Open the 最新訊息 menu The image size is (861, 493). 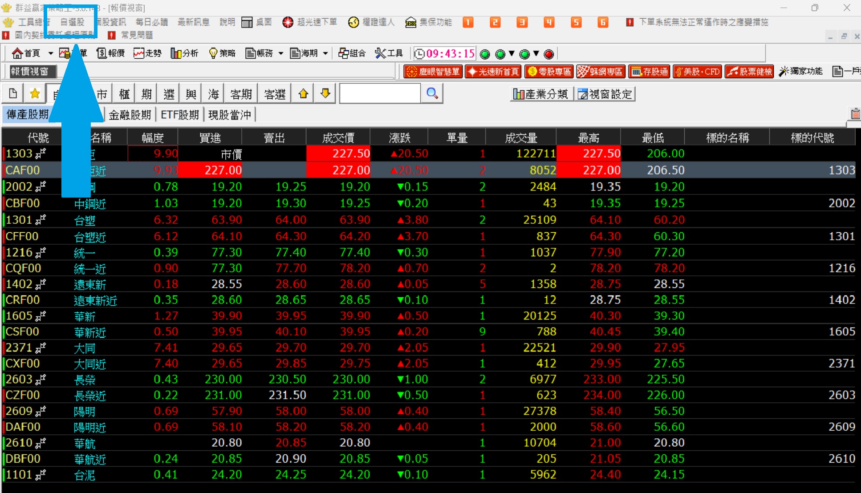point(194,22)
